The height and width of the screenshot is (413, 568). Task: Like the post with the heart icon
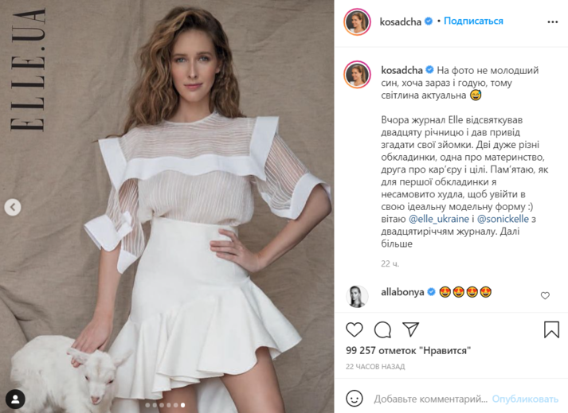tap(355, 329)
